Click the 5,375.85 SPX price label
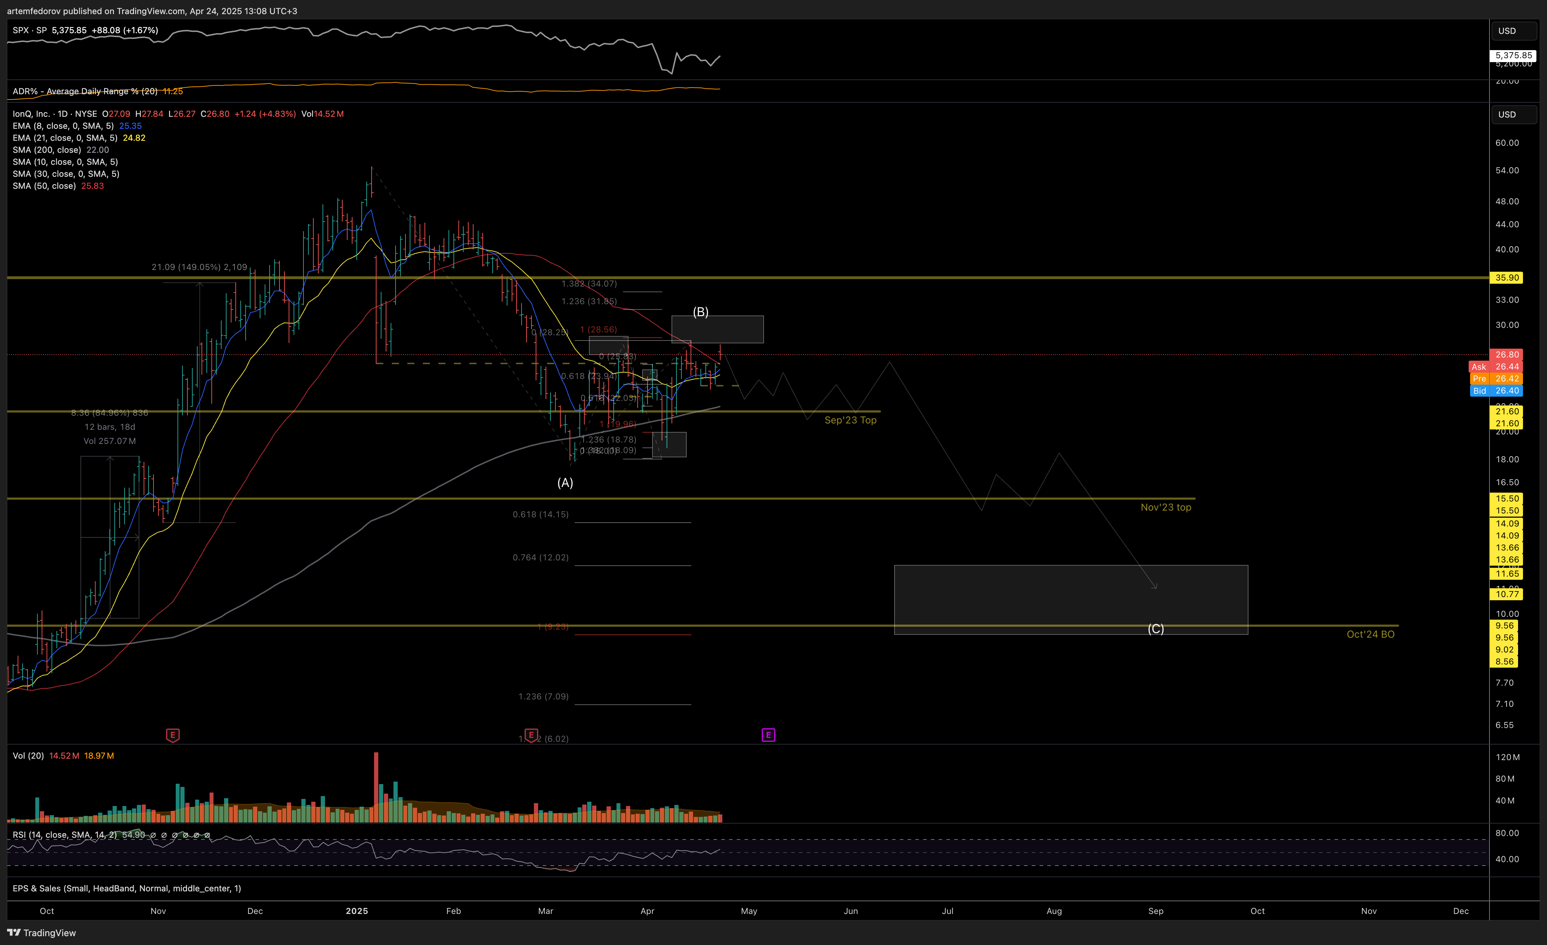This screenshot has height=945, width=1547. click(x=1513, y=55)
